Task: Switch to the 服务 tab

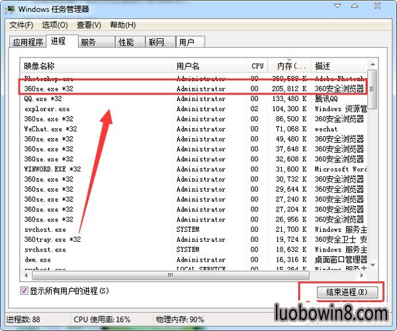Action: coord(87,42)
